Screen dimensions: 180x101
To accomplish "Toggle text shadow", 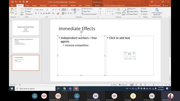I will point(44,13).
